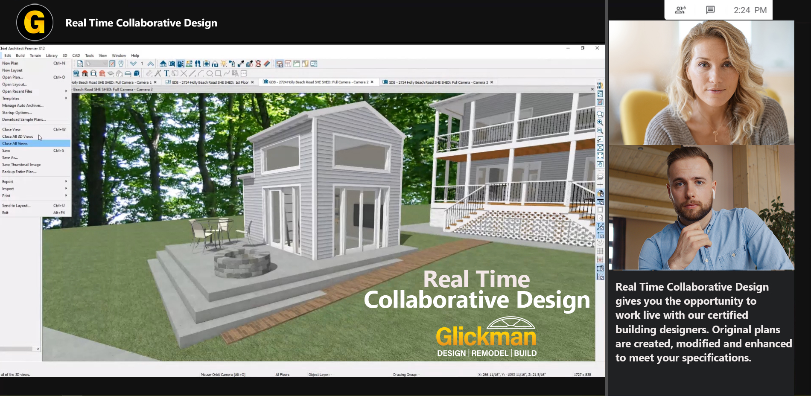This screenshot has width=811, height=396.
Task: Activate the Mouse-Orbit Camera tool
Action: point(180,64)
